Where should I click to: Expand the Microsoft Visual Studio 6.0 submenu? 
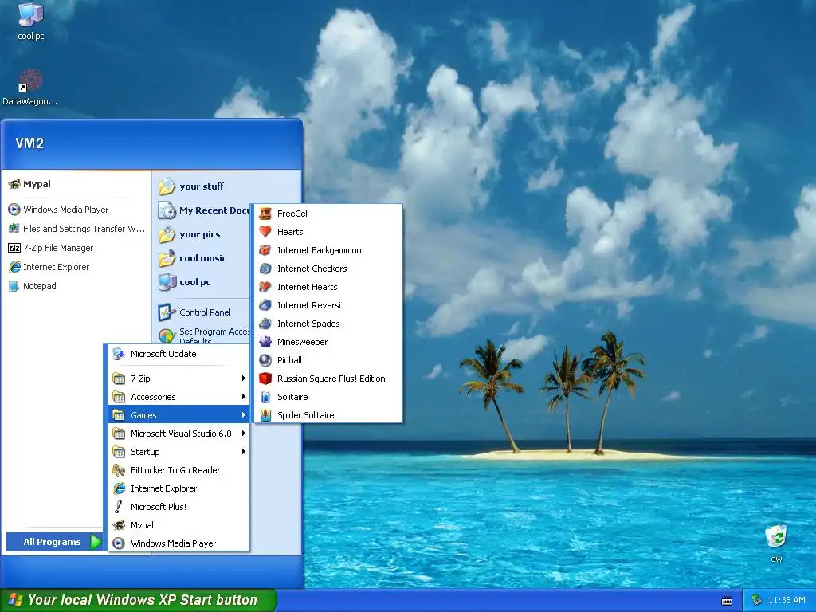pyautogui.click(x=178, y=433)
